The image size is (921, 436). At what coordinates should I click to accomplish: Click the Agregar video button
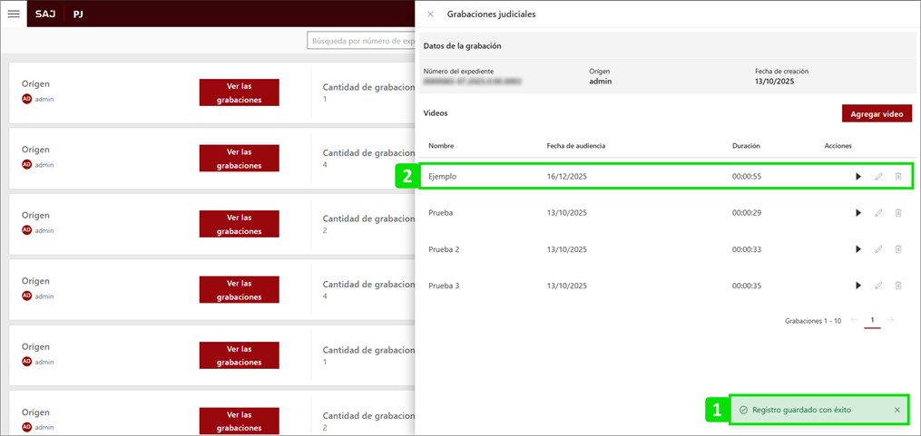click(x=877, y=114)
